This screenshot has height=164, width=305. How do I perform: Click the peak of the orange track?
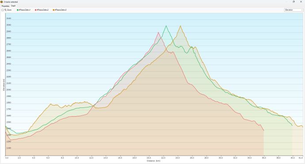coord(180,26)
